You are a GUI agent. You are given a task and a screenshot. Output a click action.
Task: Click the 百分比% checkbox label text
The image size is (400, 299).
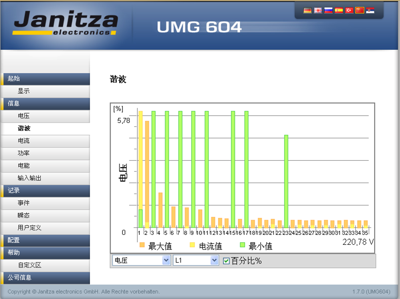pyautogui.click(x=246, y=261)
